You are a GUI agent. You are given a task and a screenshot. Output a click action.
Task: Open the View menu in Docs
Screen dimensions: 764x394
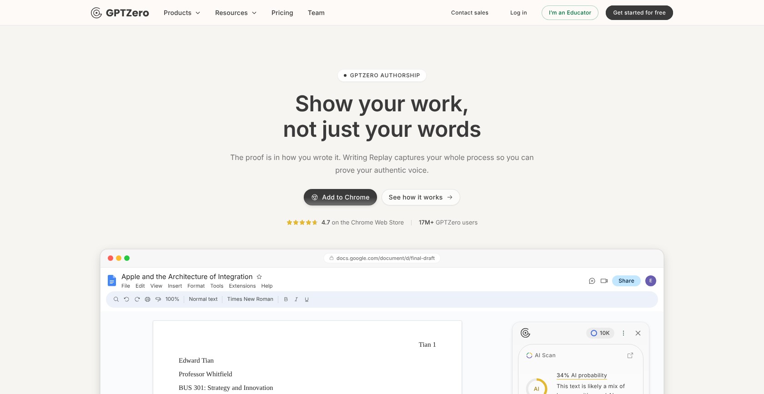click(156, 286)
